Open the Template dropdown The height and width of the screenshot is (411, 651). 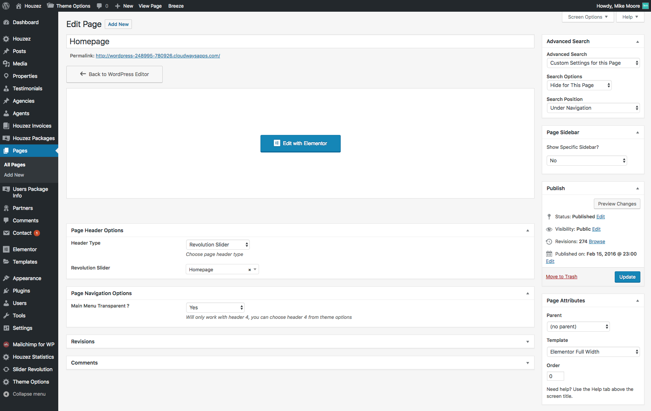[593, 352]
